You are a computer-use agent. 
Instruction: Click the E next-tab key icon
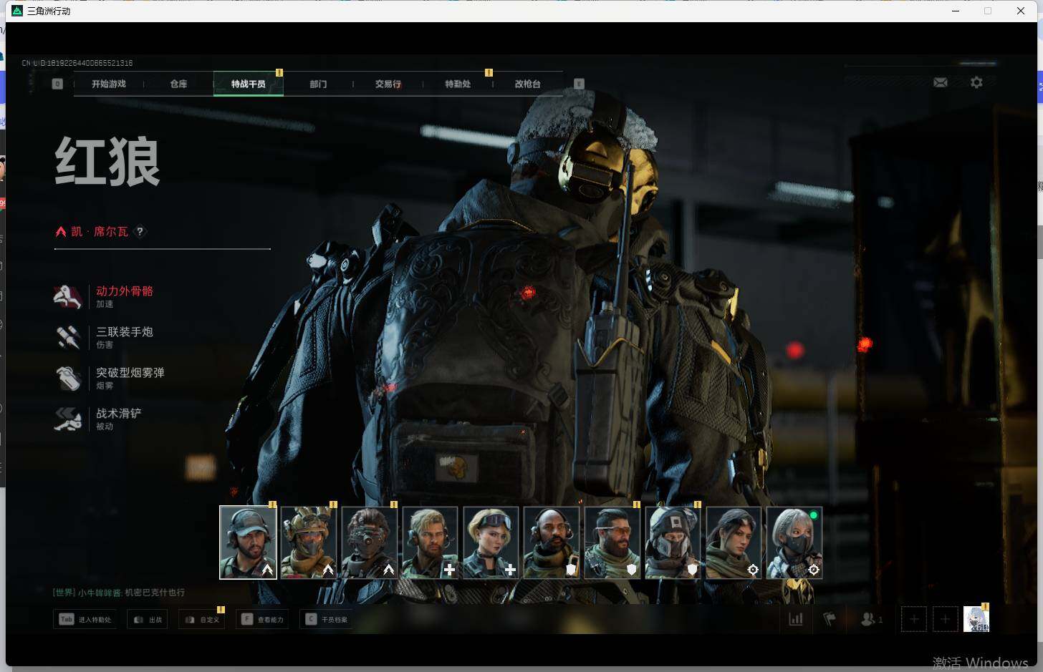coord(580,84)
